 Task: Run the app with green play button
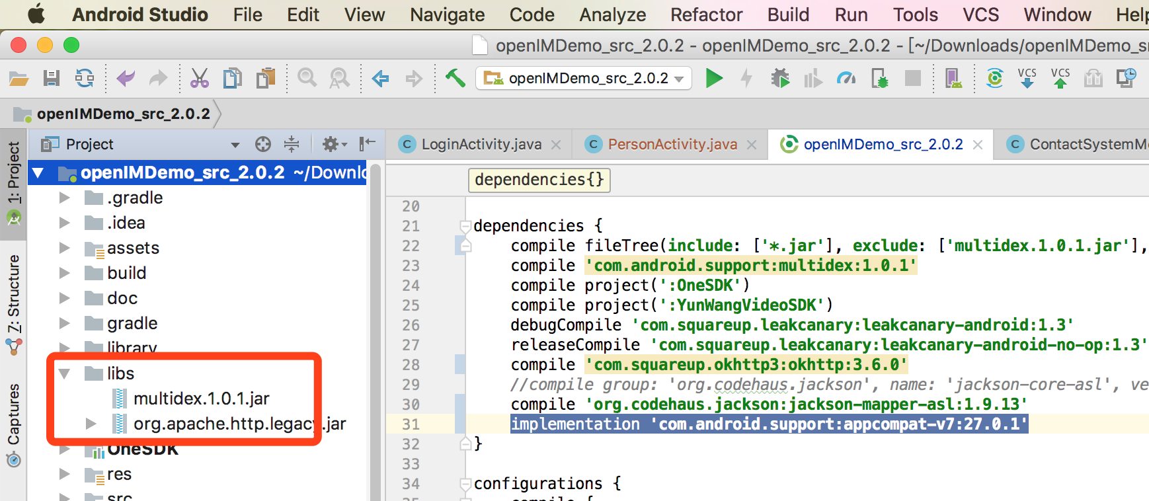(x=714, y=79)
